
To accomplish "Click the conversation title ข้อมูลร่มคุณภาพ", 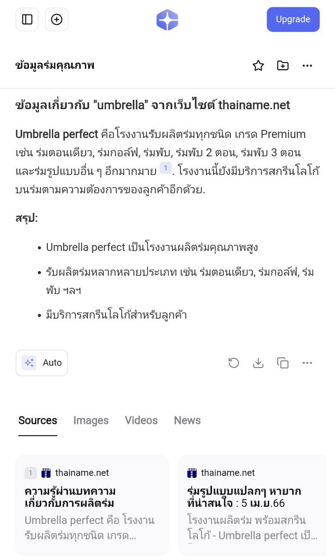I will coord(55,66).
